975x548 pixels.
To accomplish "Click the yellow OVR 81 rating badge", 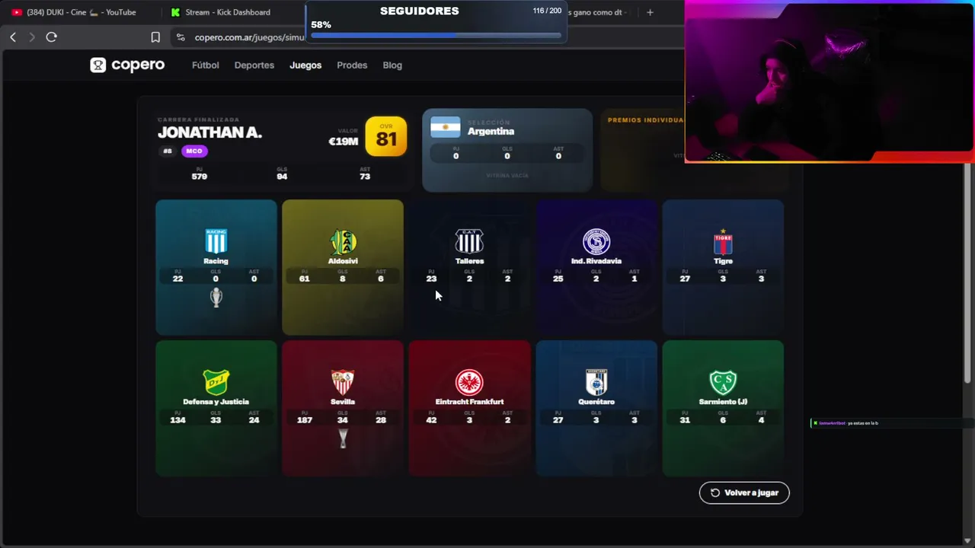I will point(386,136).
